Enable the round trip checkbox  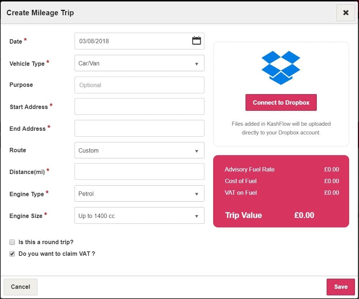[12, 242]
